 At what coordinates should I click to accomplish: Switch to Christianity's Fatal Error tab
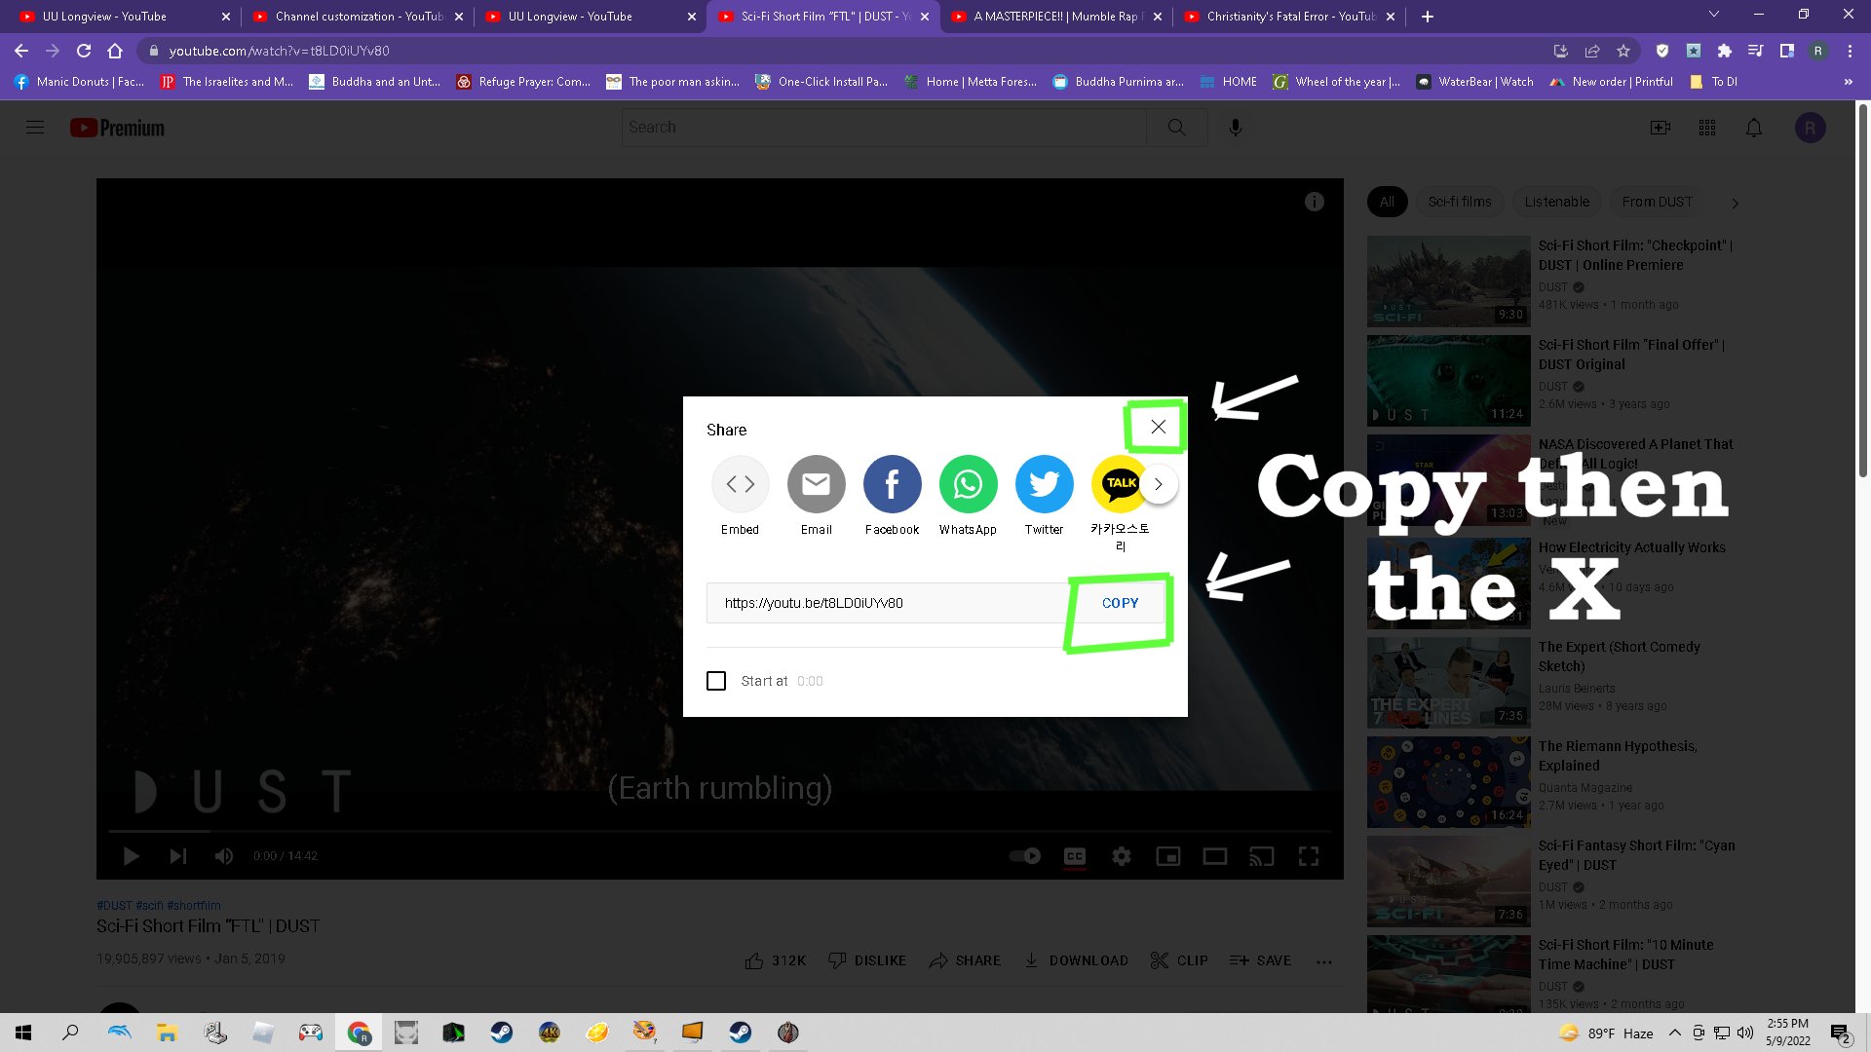coord(1288,17)
